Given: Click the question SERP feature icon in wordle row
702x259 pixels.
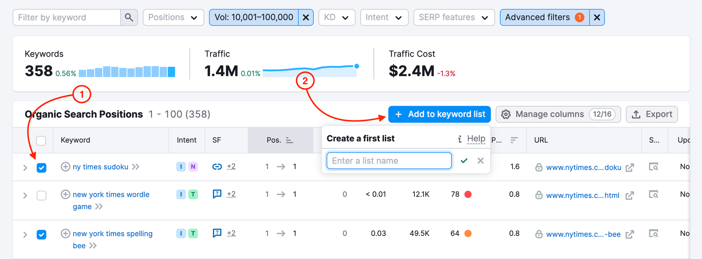Looking at the screenshot, I should 217,194.
